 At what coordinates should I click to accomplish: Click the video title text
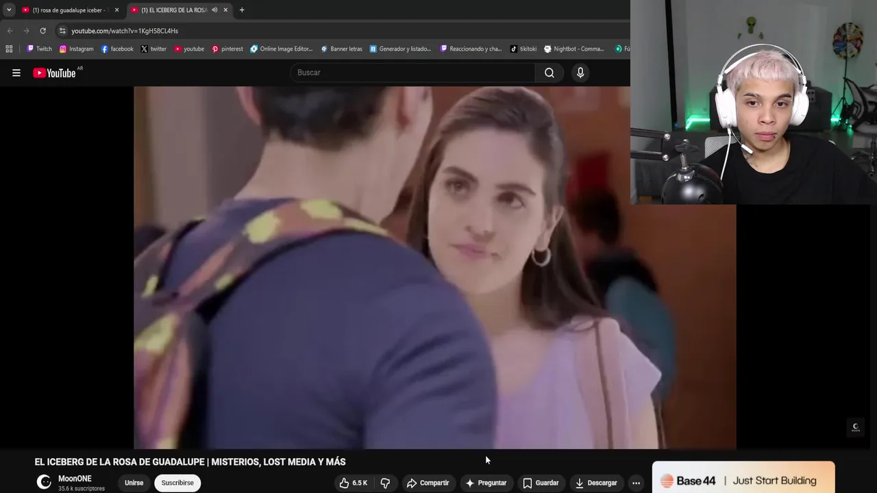[190, 462]
